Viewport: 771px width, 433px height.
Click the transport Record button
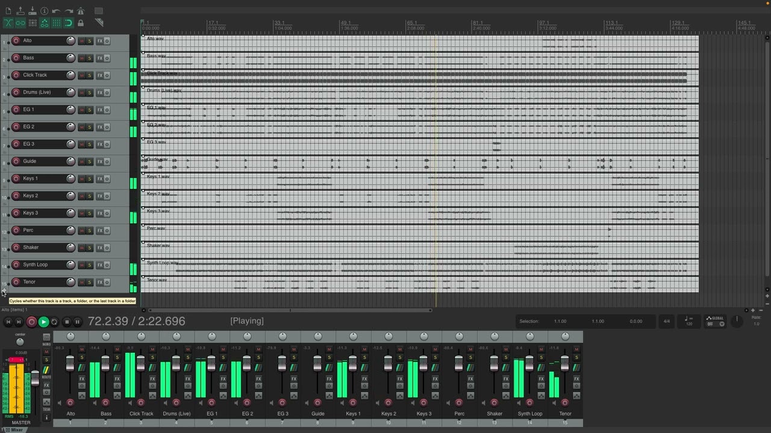[31, 322]
